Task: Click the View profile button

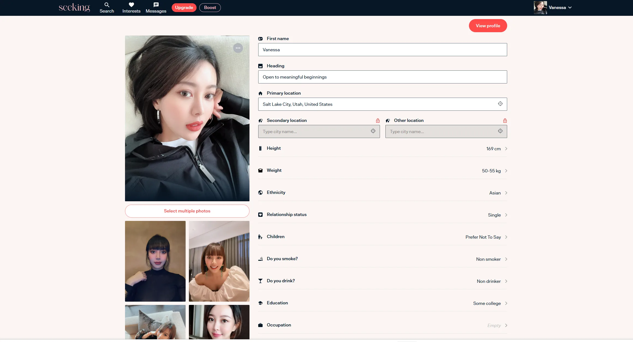Action: [488, 26]
